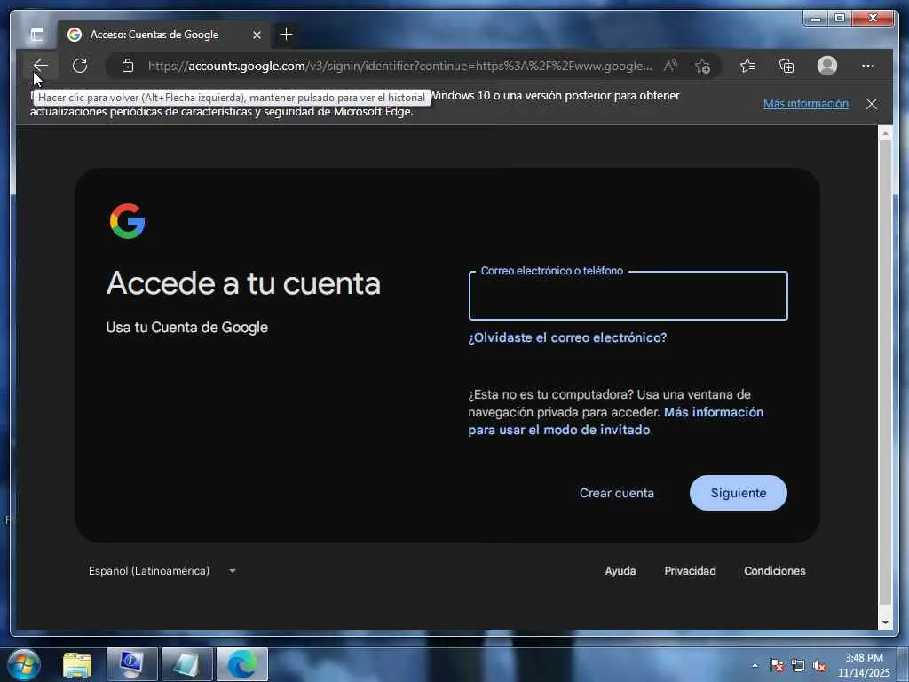909x682 pixels.
Task: Open the Action Center flag tray icon
Action: (777, 665)
